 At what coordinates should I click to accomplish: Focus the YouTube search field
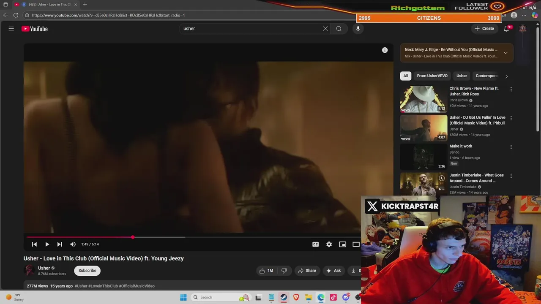click(251, 29)
